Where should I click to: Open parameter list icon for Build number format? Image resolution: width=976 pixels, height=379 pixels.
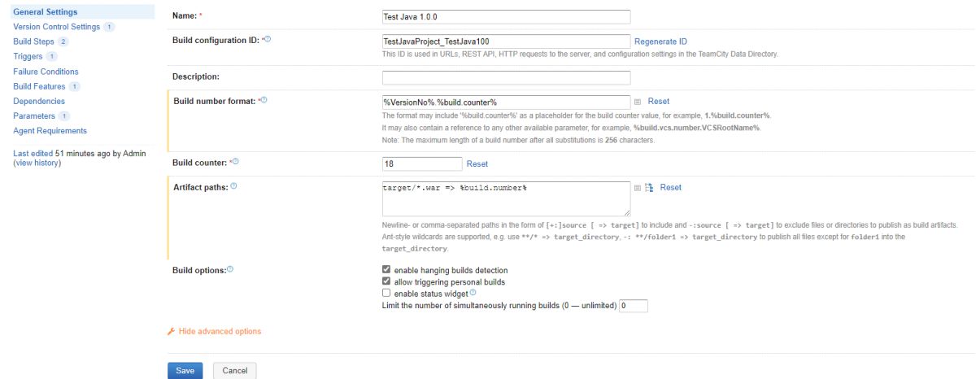point(638,102)
